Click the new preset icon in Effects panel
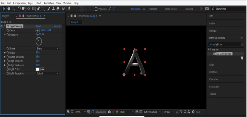247x117 pixels. coord(242,58)
